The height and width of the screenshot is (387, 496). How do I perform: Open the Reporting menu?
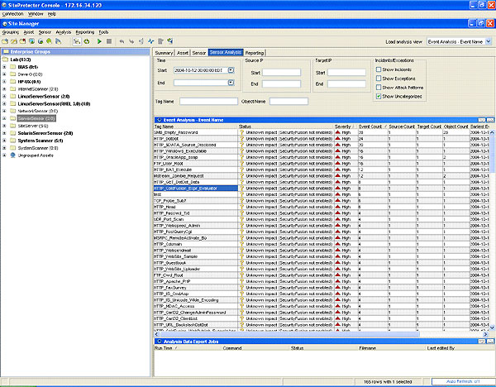[x=84, y=31]
